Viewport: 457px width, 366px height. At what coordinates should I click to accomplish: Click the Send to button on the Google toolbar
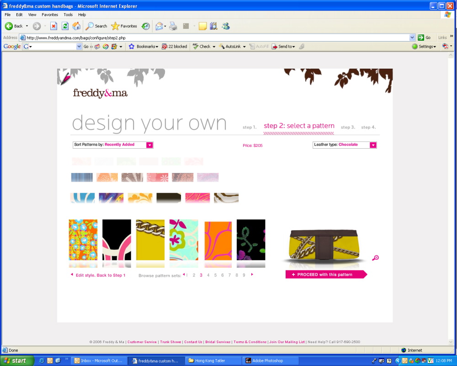283,46
